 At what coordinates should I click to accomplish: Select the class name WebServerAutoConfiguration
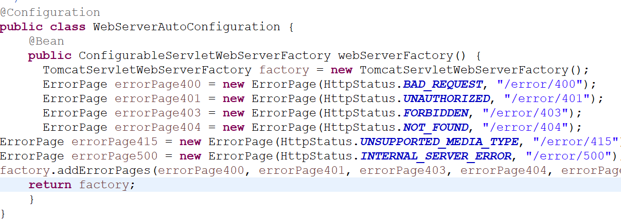pyautogui.click(x=187, y=27)
